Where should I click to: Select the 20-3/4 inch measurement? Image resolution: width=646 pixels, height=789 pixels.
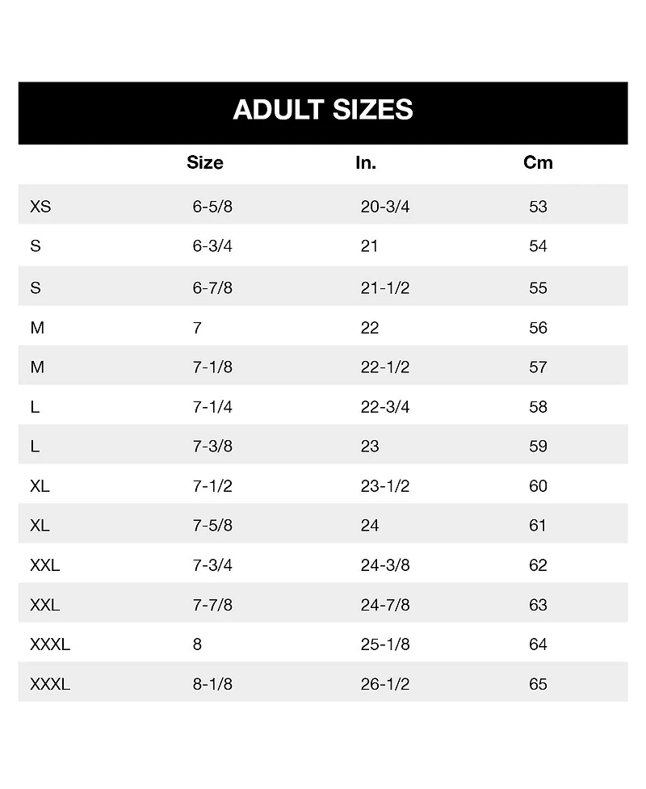[385, 207]
